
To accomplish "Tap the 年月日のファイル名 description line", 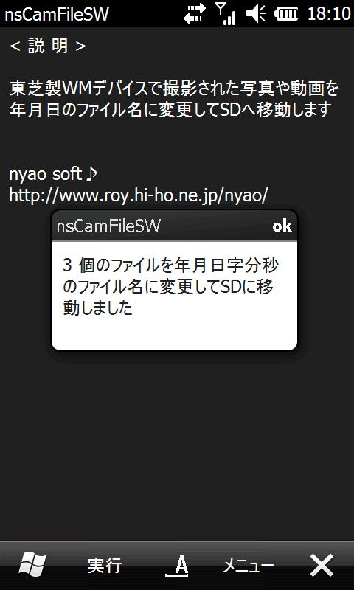I will pos(170,110).
